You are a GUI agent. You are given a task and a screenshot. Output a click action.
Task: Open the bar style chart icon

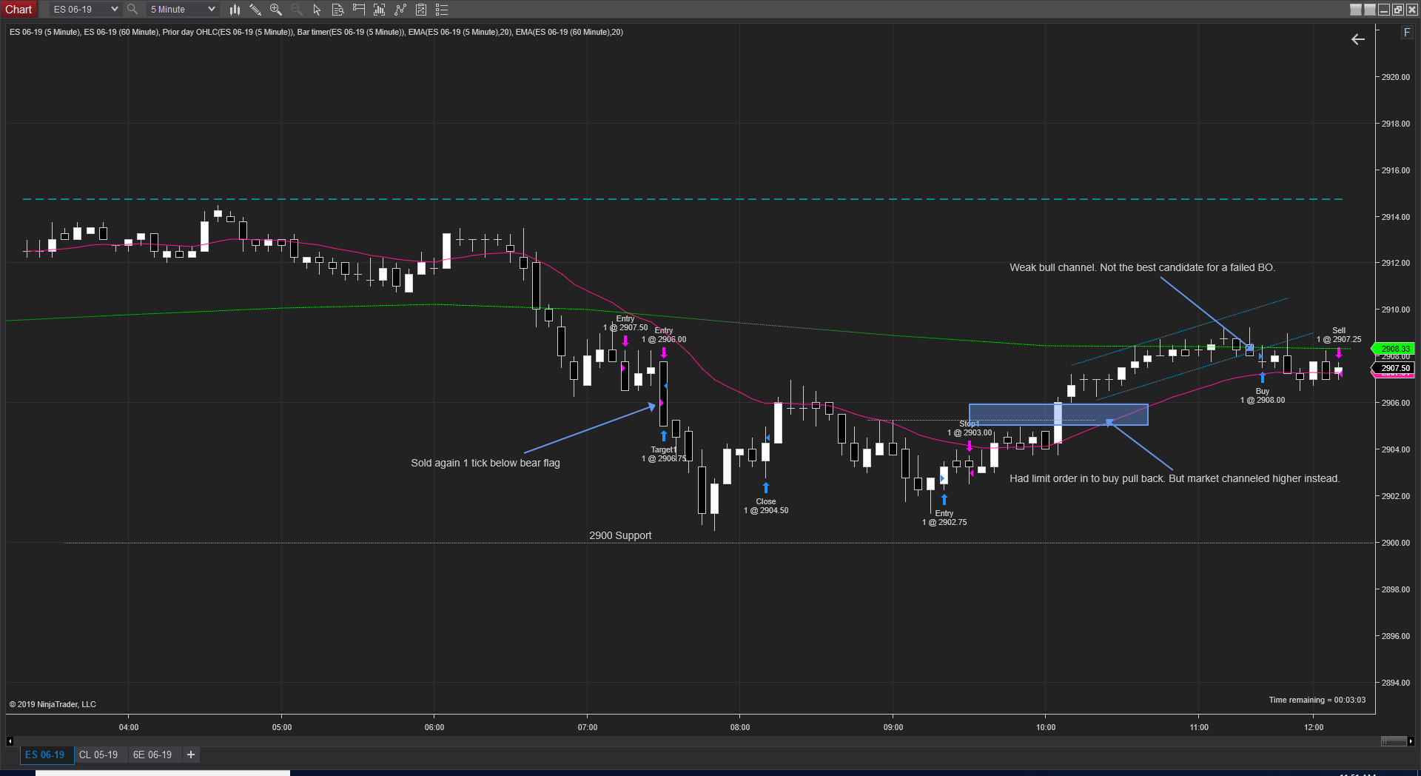click(235, 10)
